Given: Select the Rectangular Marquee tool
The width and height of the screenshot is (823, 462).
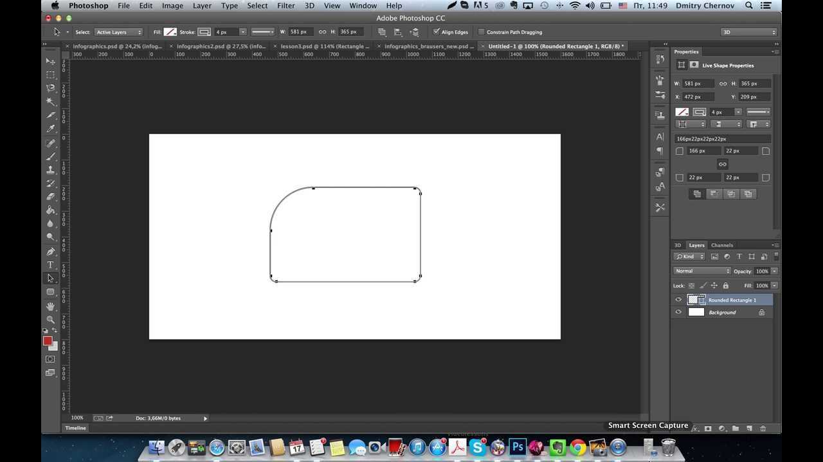Looking at the screenshot, I should click(x=51, y=74).
